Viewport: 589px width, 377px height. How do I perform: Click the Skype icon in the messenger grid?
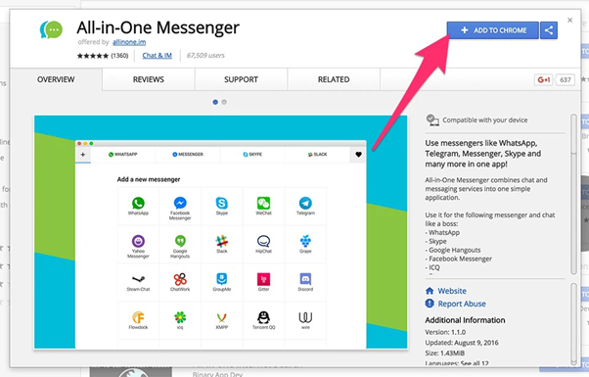[x=222, y=203]
